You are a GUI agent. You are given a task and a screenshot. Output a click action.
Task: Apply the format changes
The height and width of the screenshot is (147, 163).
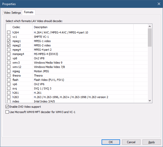152,142
